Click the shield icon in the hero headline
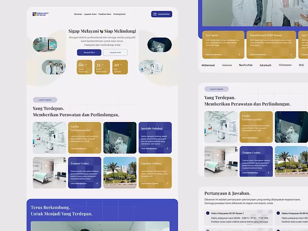The width and height of the screenshot is (308, 231). coord(102,31)
